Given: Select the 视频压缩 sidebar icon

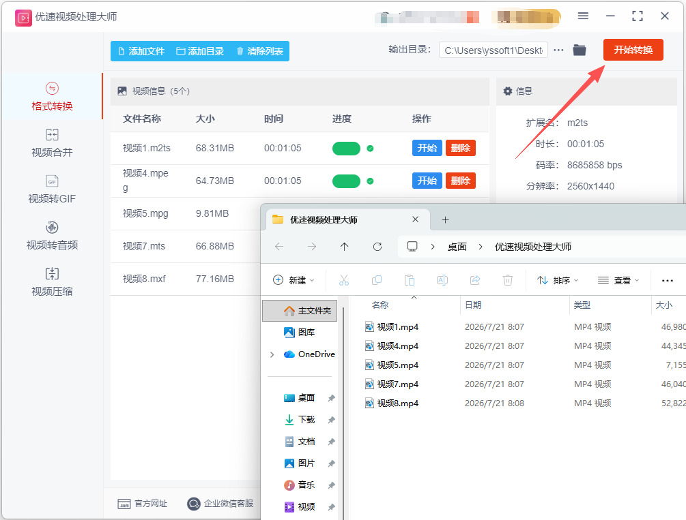Looking at the screenshot, I should pos(52,273).
